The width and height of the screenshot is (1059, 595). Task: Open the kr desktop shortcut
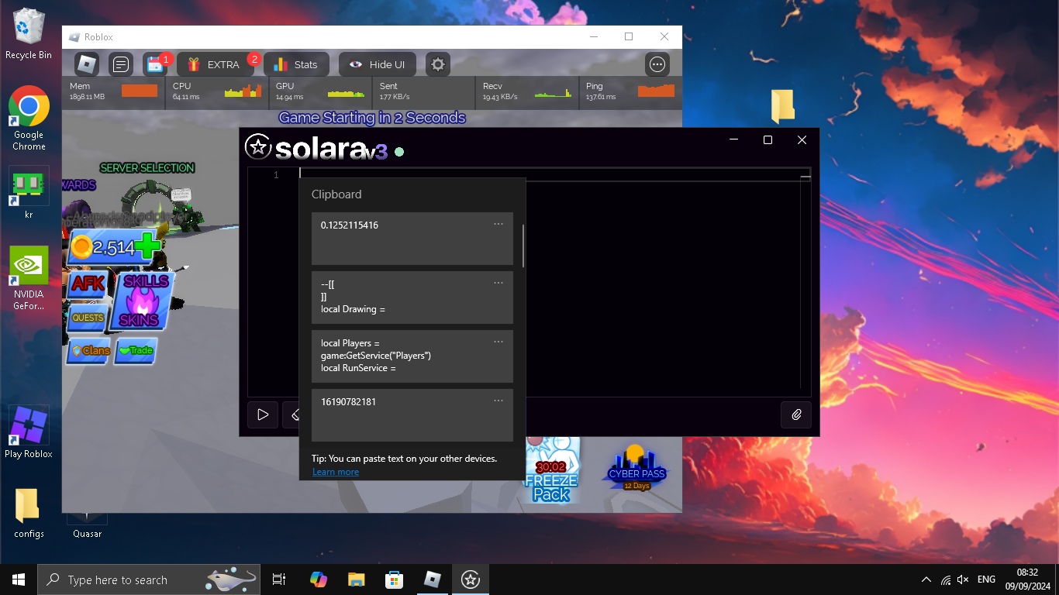(29, 192)
